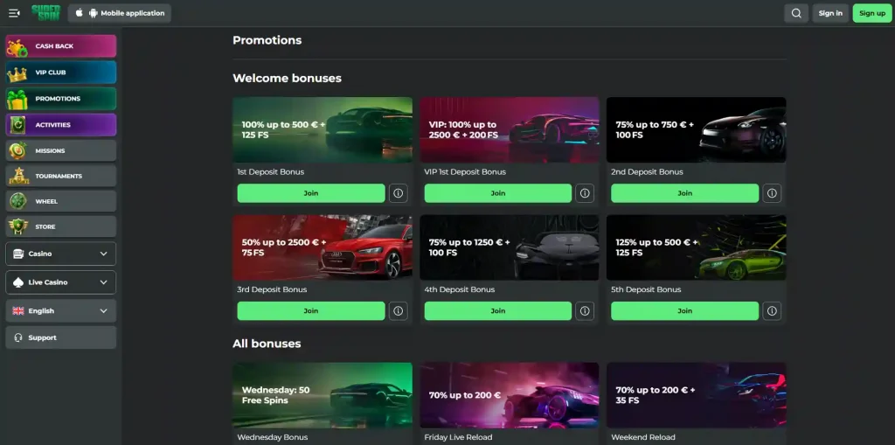895x445 pixels.
Task: Open the 125% up to 500 € banner
Action: click(697, 247)
